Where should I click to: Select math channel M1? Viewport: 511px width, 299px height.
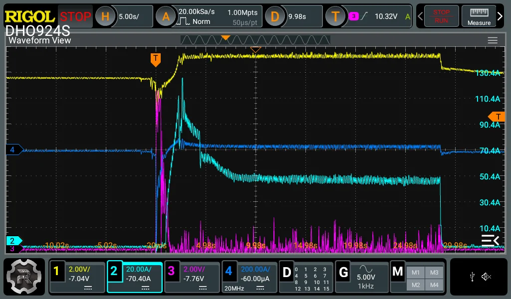coord(416,272)
